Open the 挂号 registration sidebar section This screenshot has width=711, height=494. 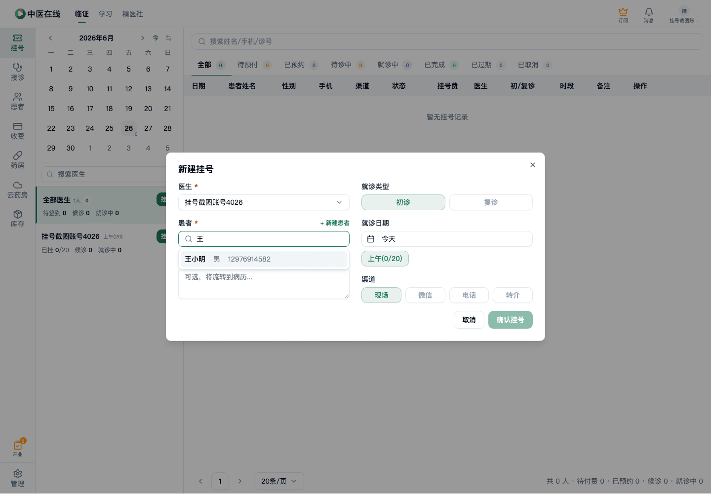[x=17, y=43]
